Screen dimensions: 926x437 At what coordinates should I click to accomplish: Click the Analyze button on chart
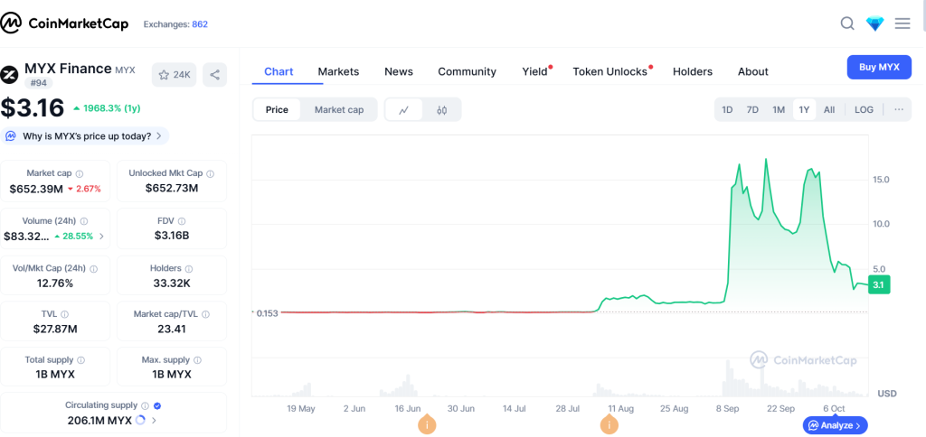pos(835,425)
